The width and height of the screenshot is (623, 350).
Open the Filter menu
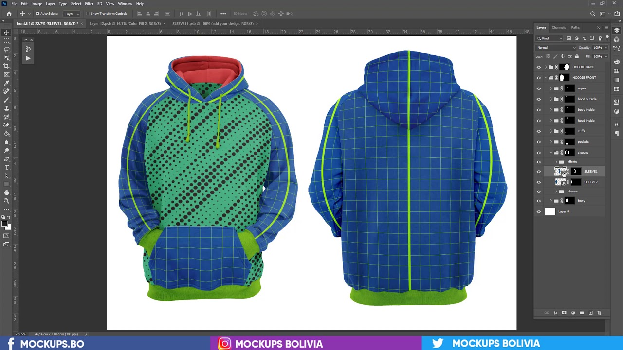coord(89,4)
